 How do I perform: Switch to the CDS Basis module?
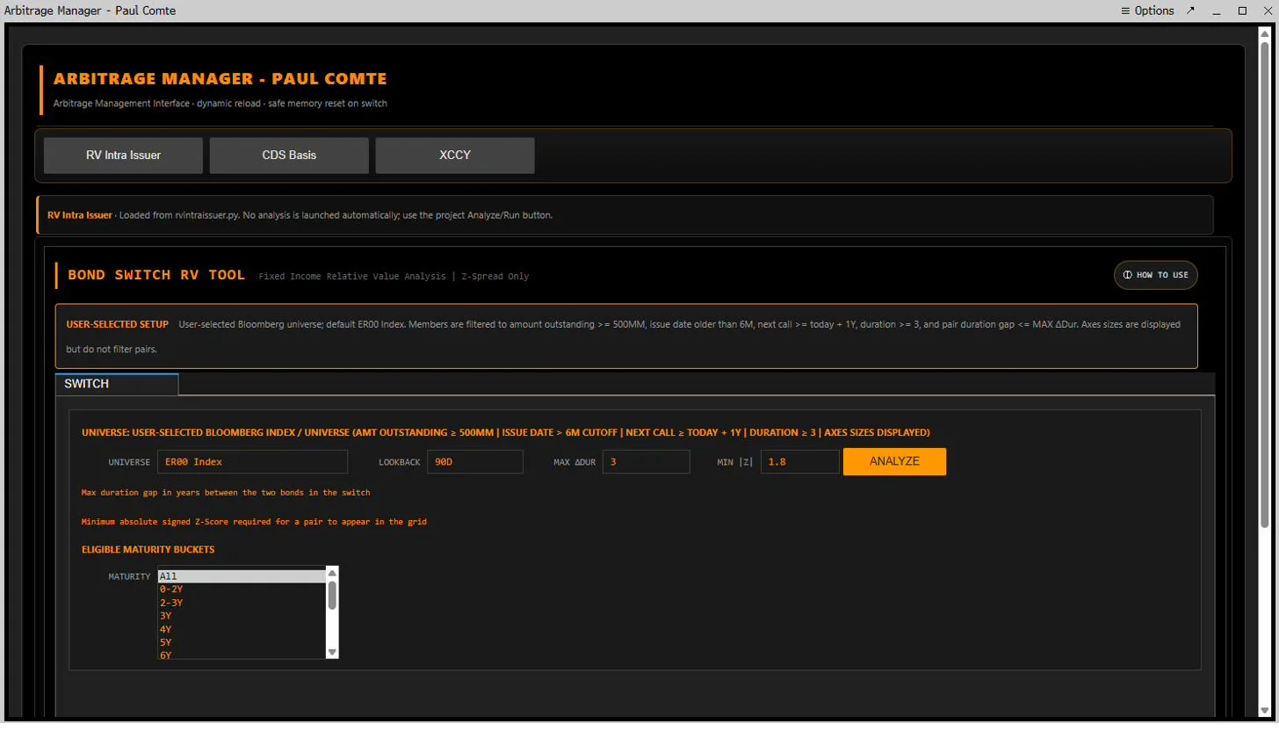click(289, 155)
